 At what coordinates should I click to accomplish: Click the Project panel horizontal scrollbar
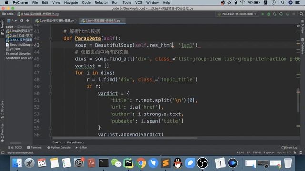coord(16,143)
